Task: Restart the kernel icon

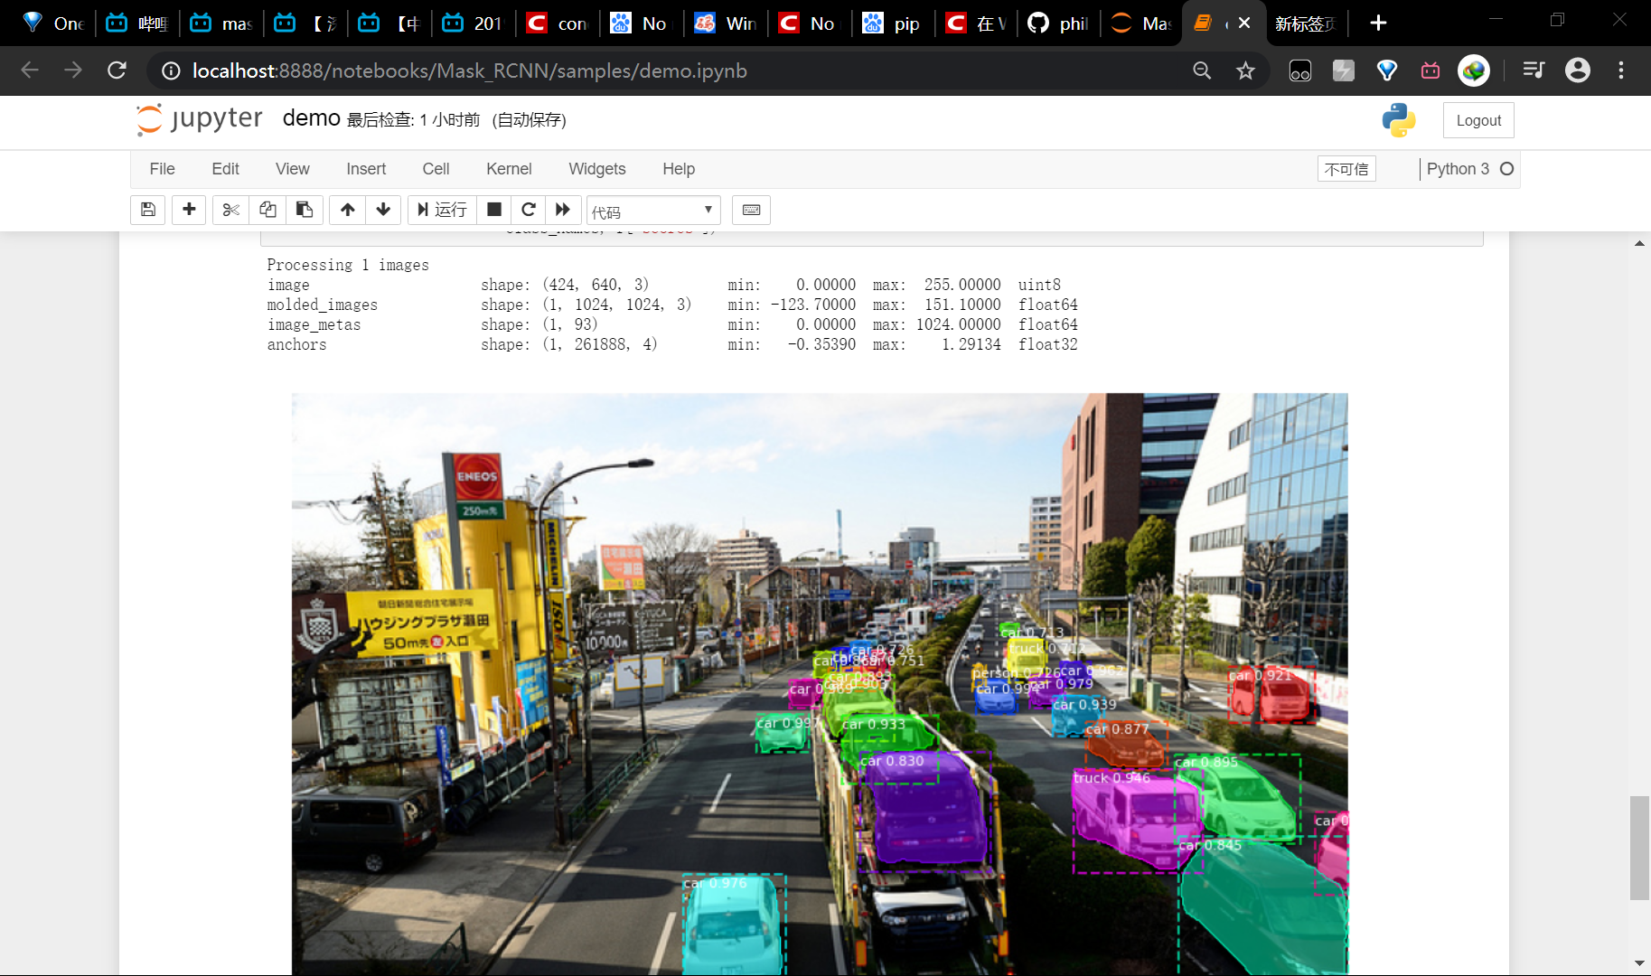Action: point(529,210)
